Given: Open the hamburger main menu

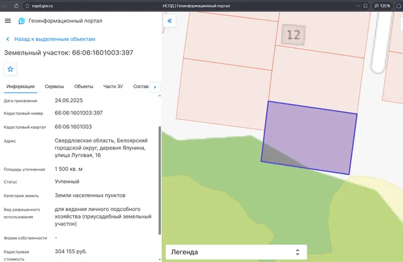Looking at the screenshot, I should click(x=8, y=21).
